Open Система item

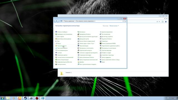pyautogui.click(x=58, y=53)
